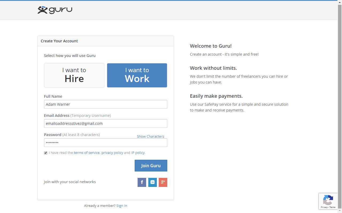Open the privacy policy link

112,153
